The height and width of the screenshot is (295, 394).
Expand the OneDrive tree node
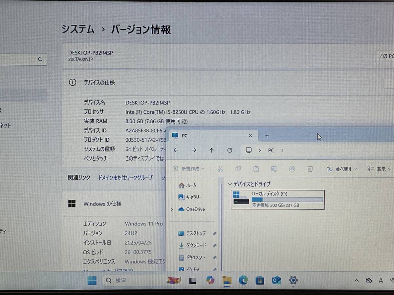tap(172, 209)
